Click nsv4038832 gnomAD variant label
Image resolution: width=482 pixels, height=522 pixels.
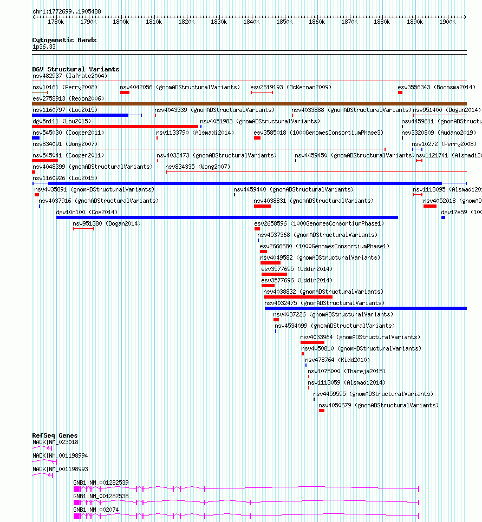(x=323, y=292)
